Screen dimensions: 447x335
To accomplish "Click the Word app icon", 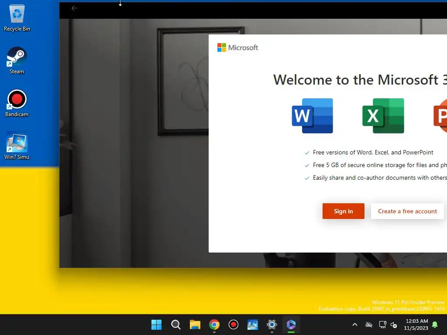I will point(313,116).
